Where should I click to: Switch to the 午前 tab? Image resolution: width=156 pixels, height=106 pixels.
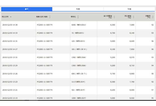pyautogui.click(x=78, y=9)
